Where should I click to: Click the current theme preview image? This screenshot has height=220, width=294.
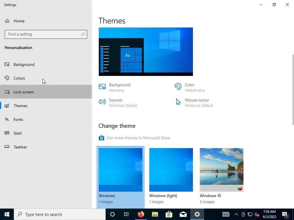pos(146,52)
